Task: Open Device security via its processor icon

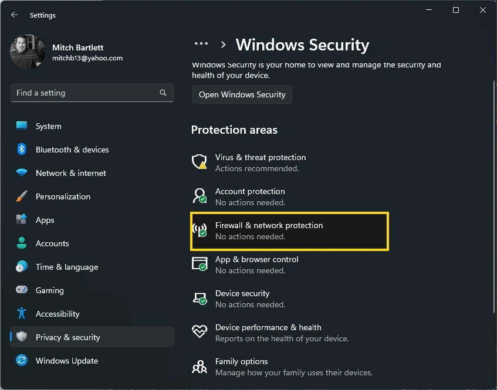Action: click(x=200, y=298)
